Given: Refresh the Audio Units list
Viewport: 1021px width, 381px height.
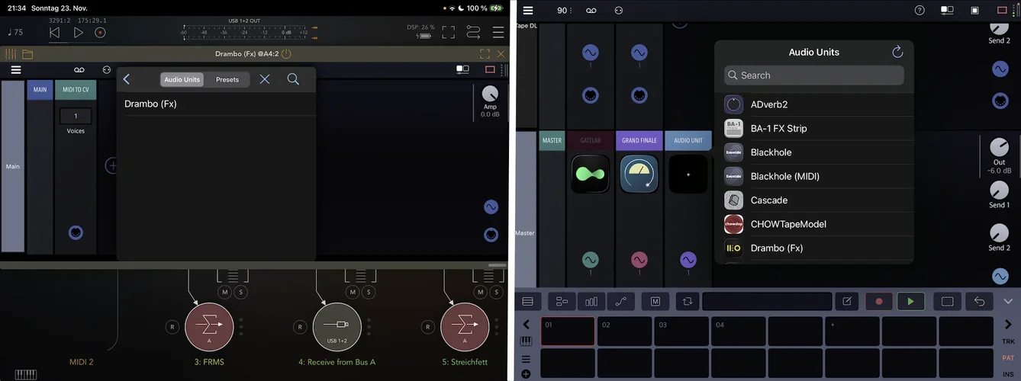Looking at the screenshot, I should click(x=897, y=52).
